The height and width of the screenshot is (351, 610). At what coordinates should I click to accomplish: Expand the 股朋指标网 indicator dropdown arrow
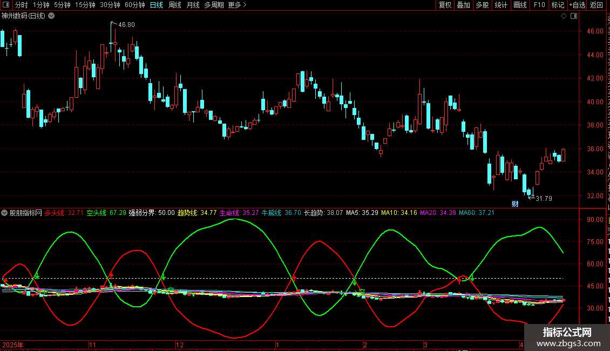5,213
